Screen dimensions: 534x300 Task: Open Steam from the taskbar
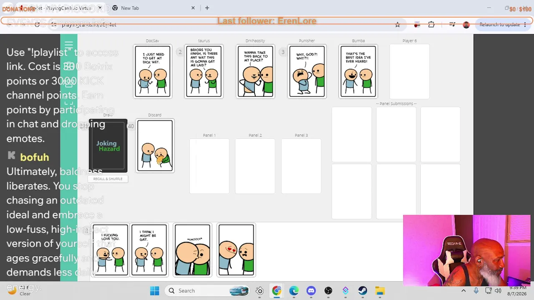[363, 291]
